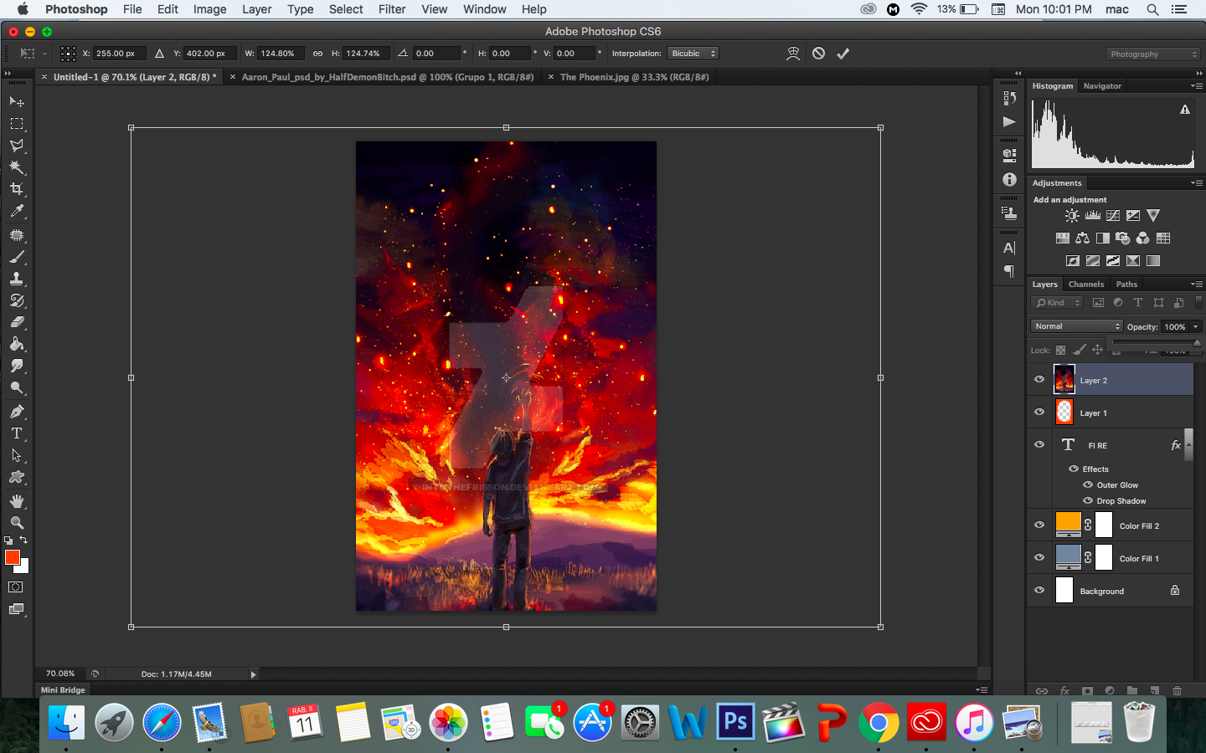
Task: Hide the Color Fill 1 layer
Action: 1039,557
